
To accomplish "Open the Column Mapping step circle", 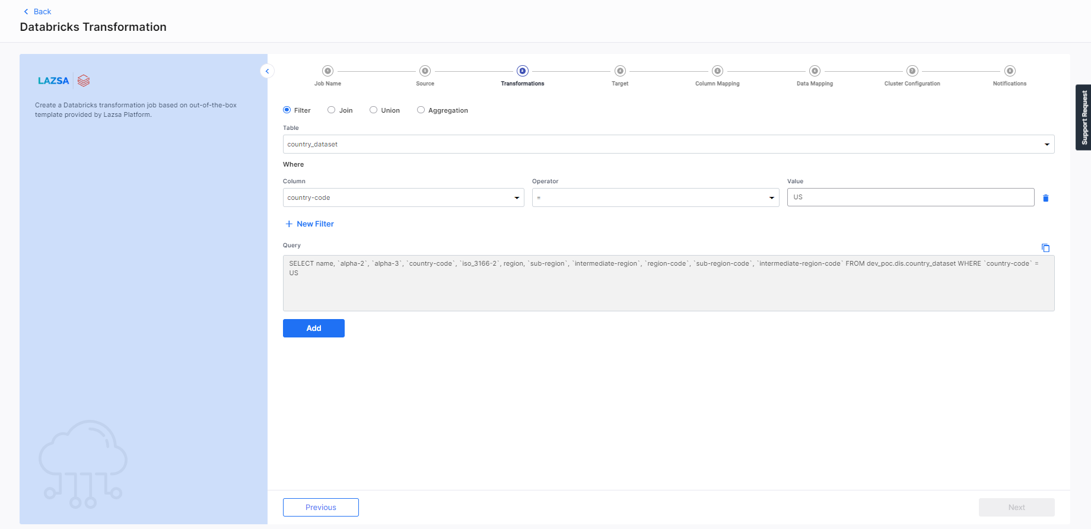I will [x=717, y=71].
